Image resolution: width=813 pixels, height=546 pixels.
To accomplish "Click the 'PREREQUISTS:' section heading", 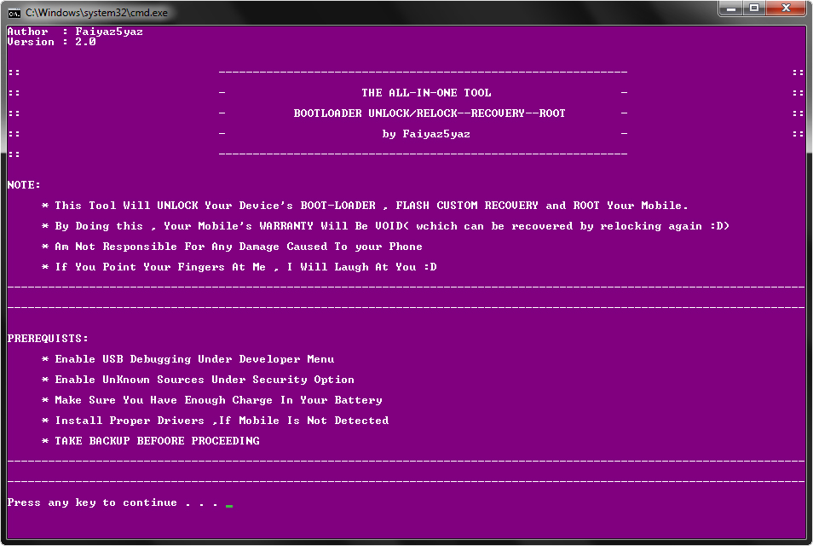I will tap(48, 339).
